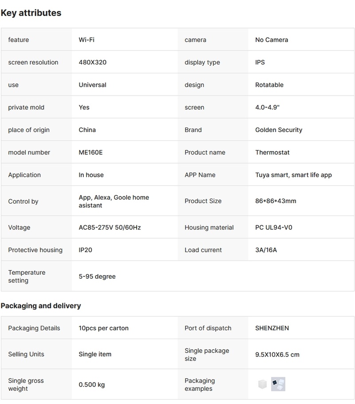Open the white box packaging example thumbnail
This screenshot has height=404, width=355.
click(262, 384)
